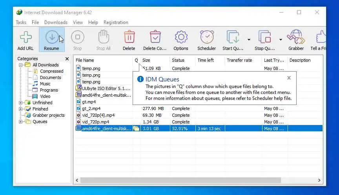Click the horizontal scrollbar right arrow
This screenshot has height=195, width=339.
click(319, 180)
